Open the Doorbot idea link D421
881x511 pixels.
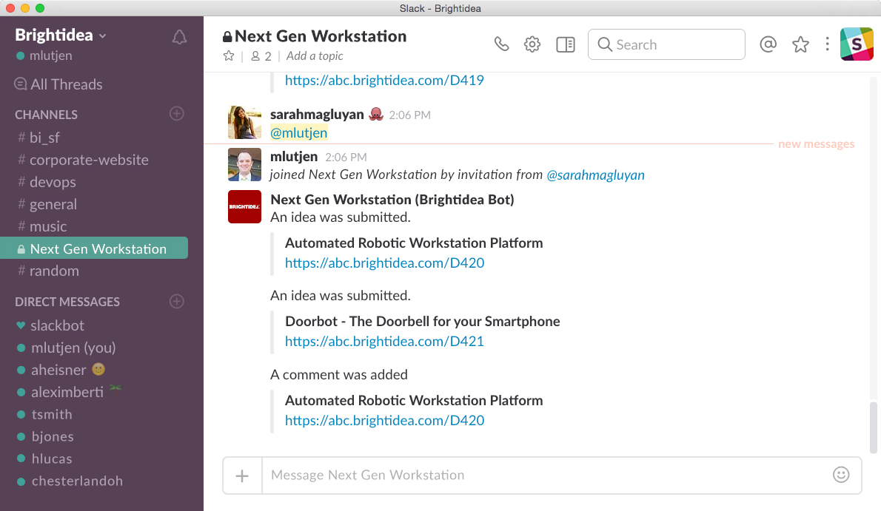tap(384, 342)
